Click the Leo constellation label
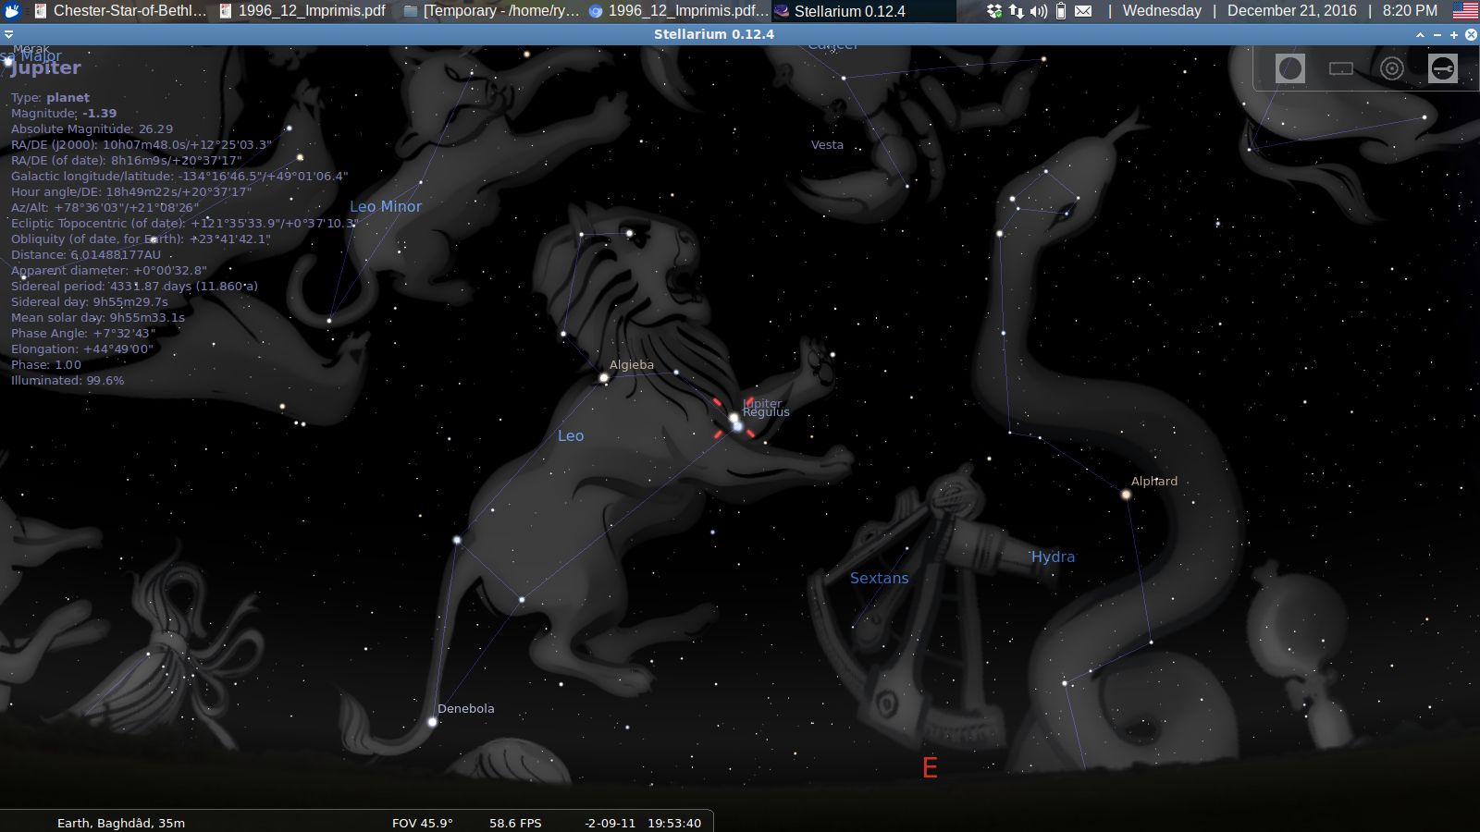 click(x=571, y=435)
